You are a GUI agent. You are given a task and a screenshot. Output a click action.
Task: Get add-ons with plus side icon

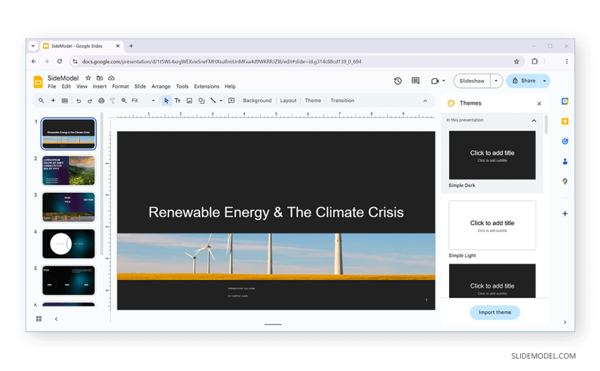click(x=565, y=213)
